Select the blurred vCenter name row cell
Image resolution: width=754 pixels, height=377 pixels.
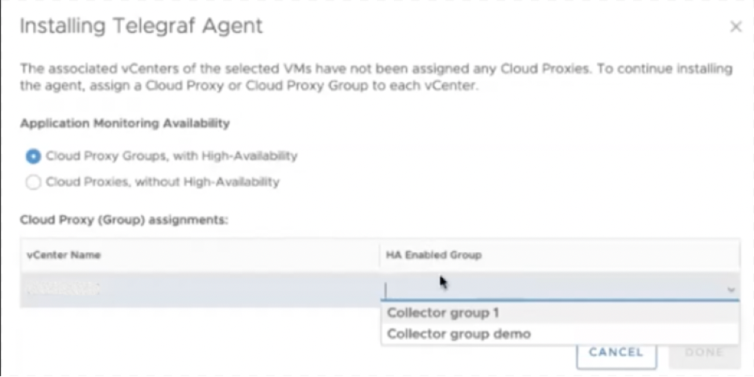coord(63,289)
